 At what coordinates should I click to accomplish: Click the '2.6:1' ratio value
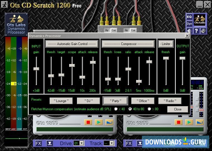pos(128,91)
